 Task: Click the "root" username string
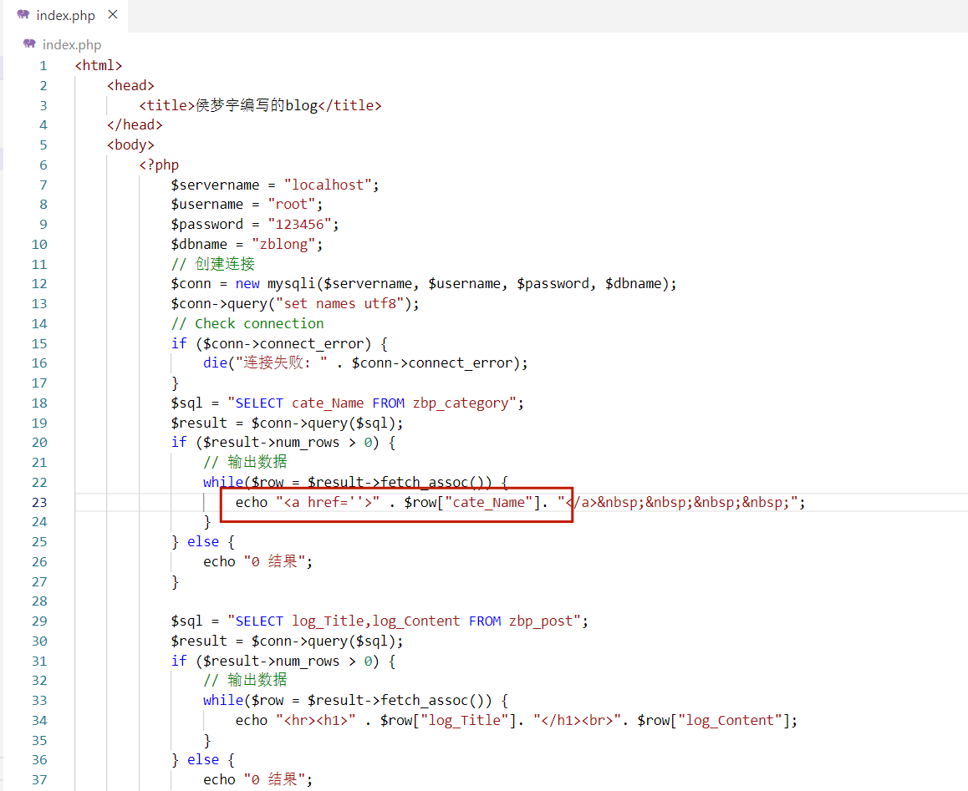292,205
